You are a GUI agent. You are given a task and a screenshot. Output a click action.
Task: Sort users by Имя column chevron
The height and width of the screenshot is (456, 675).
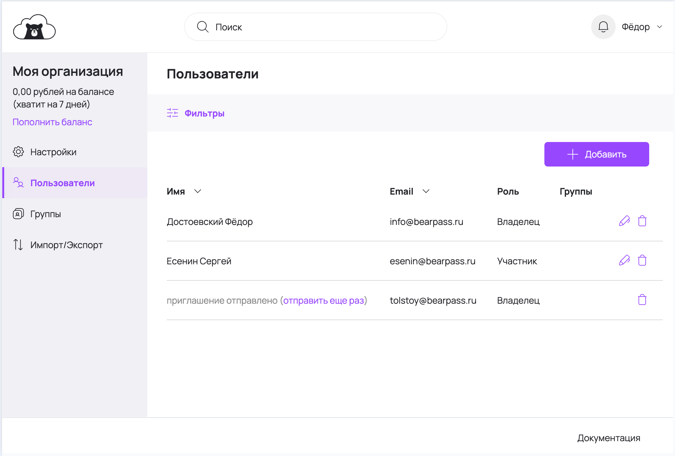[x=198, y=191]
